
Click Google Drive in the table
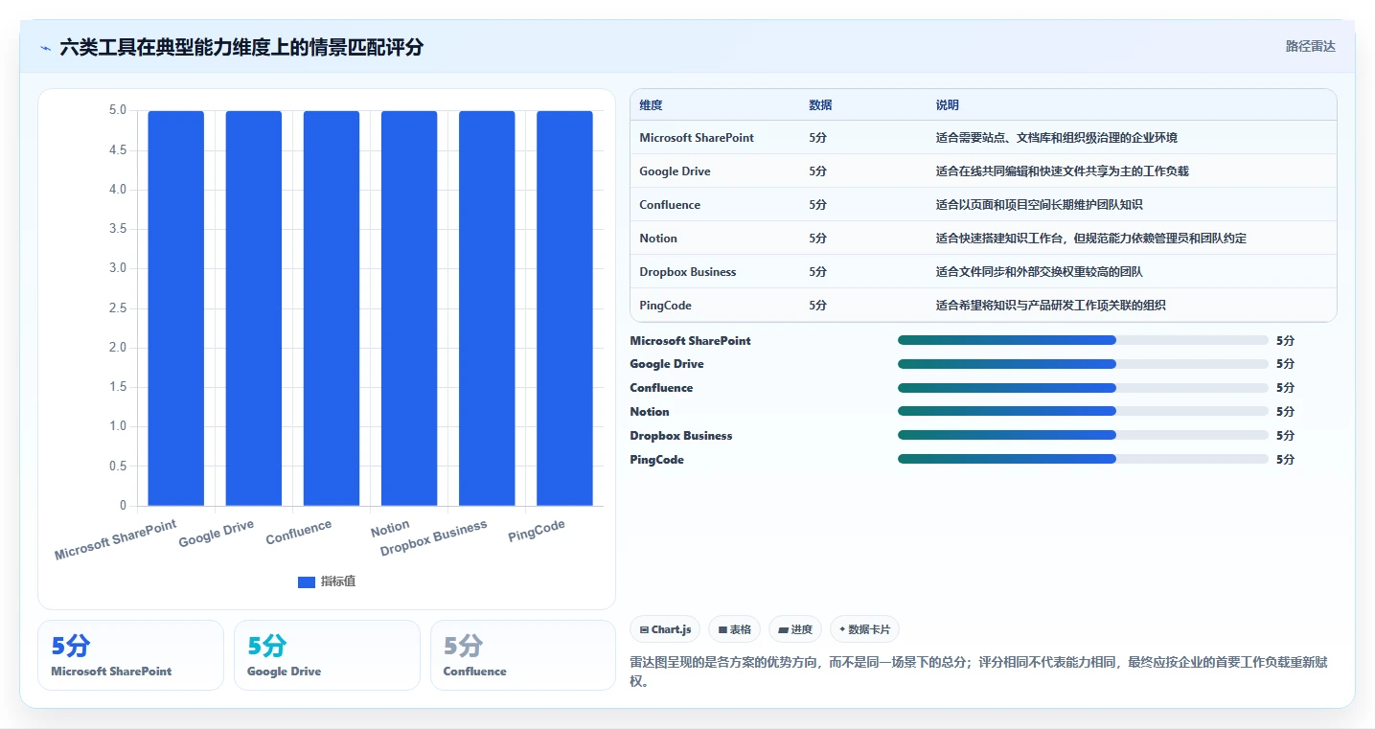[675, 171]
